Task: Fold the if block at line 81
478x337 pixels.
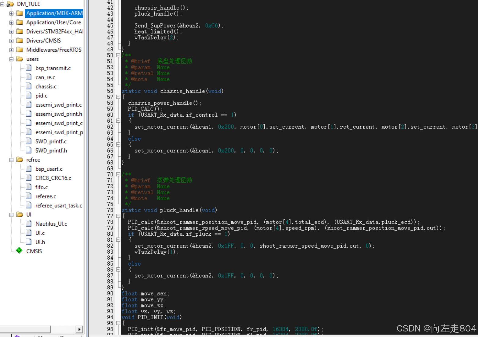Action: pos(118,240)
